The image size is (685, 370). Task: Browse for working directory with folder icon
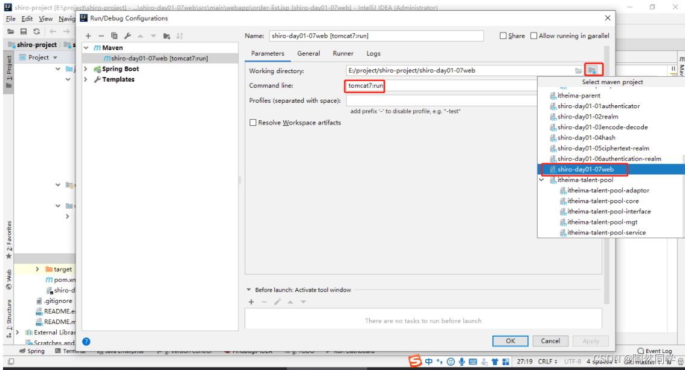click(579, 70)
